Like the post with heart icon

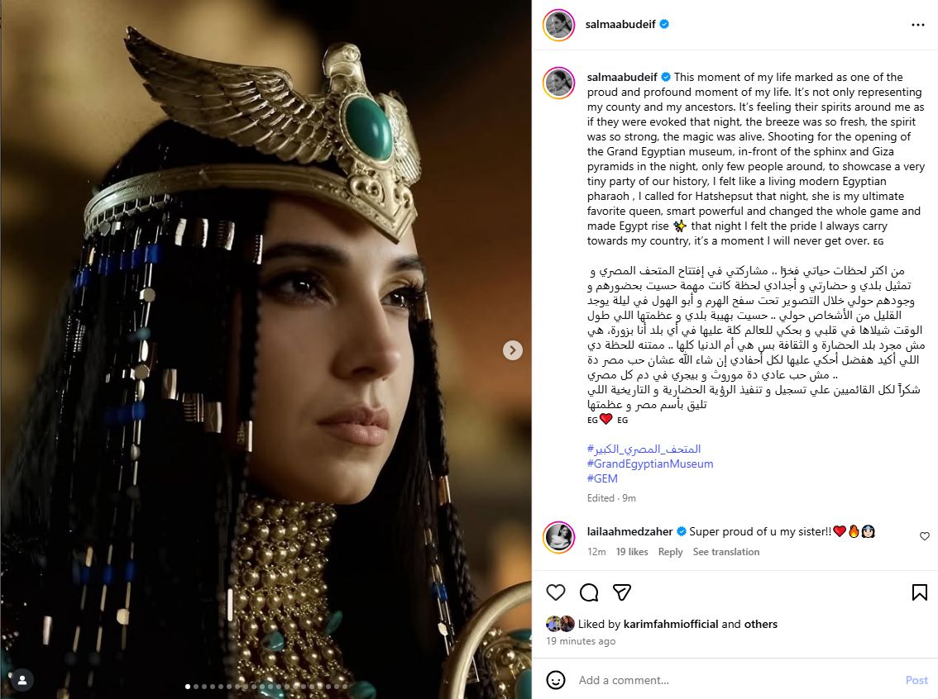coord(556,592)
